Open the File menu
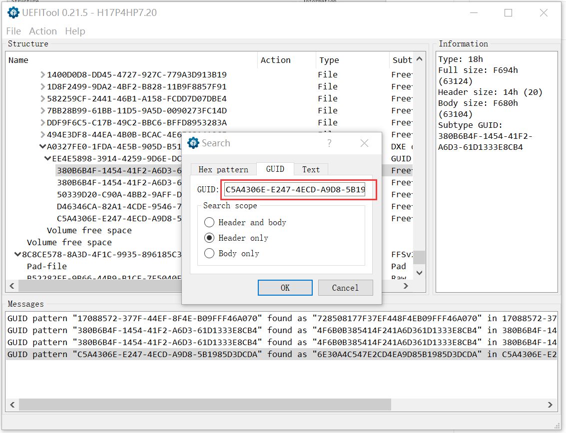566x433 pixels. [13, 31]
